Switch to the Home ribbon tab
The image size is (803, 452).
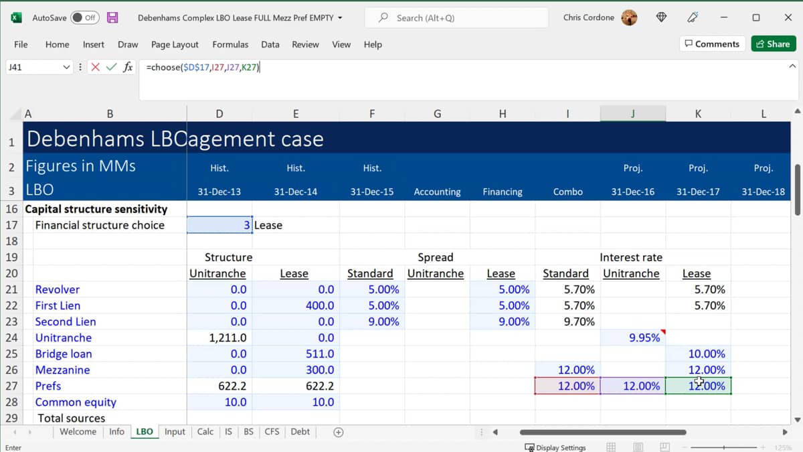pos(57,44)
